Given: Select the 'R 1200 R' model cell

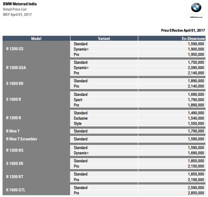Looking at the screenshot, I should point(14,118).
